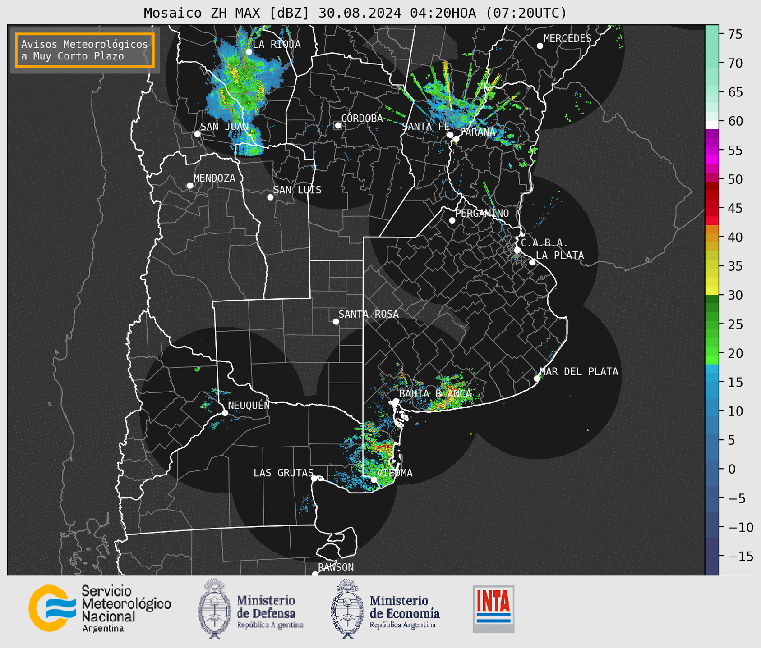Click the orange 40 dBZ color band
Screen dimensions: 761x648
[712, 237]
